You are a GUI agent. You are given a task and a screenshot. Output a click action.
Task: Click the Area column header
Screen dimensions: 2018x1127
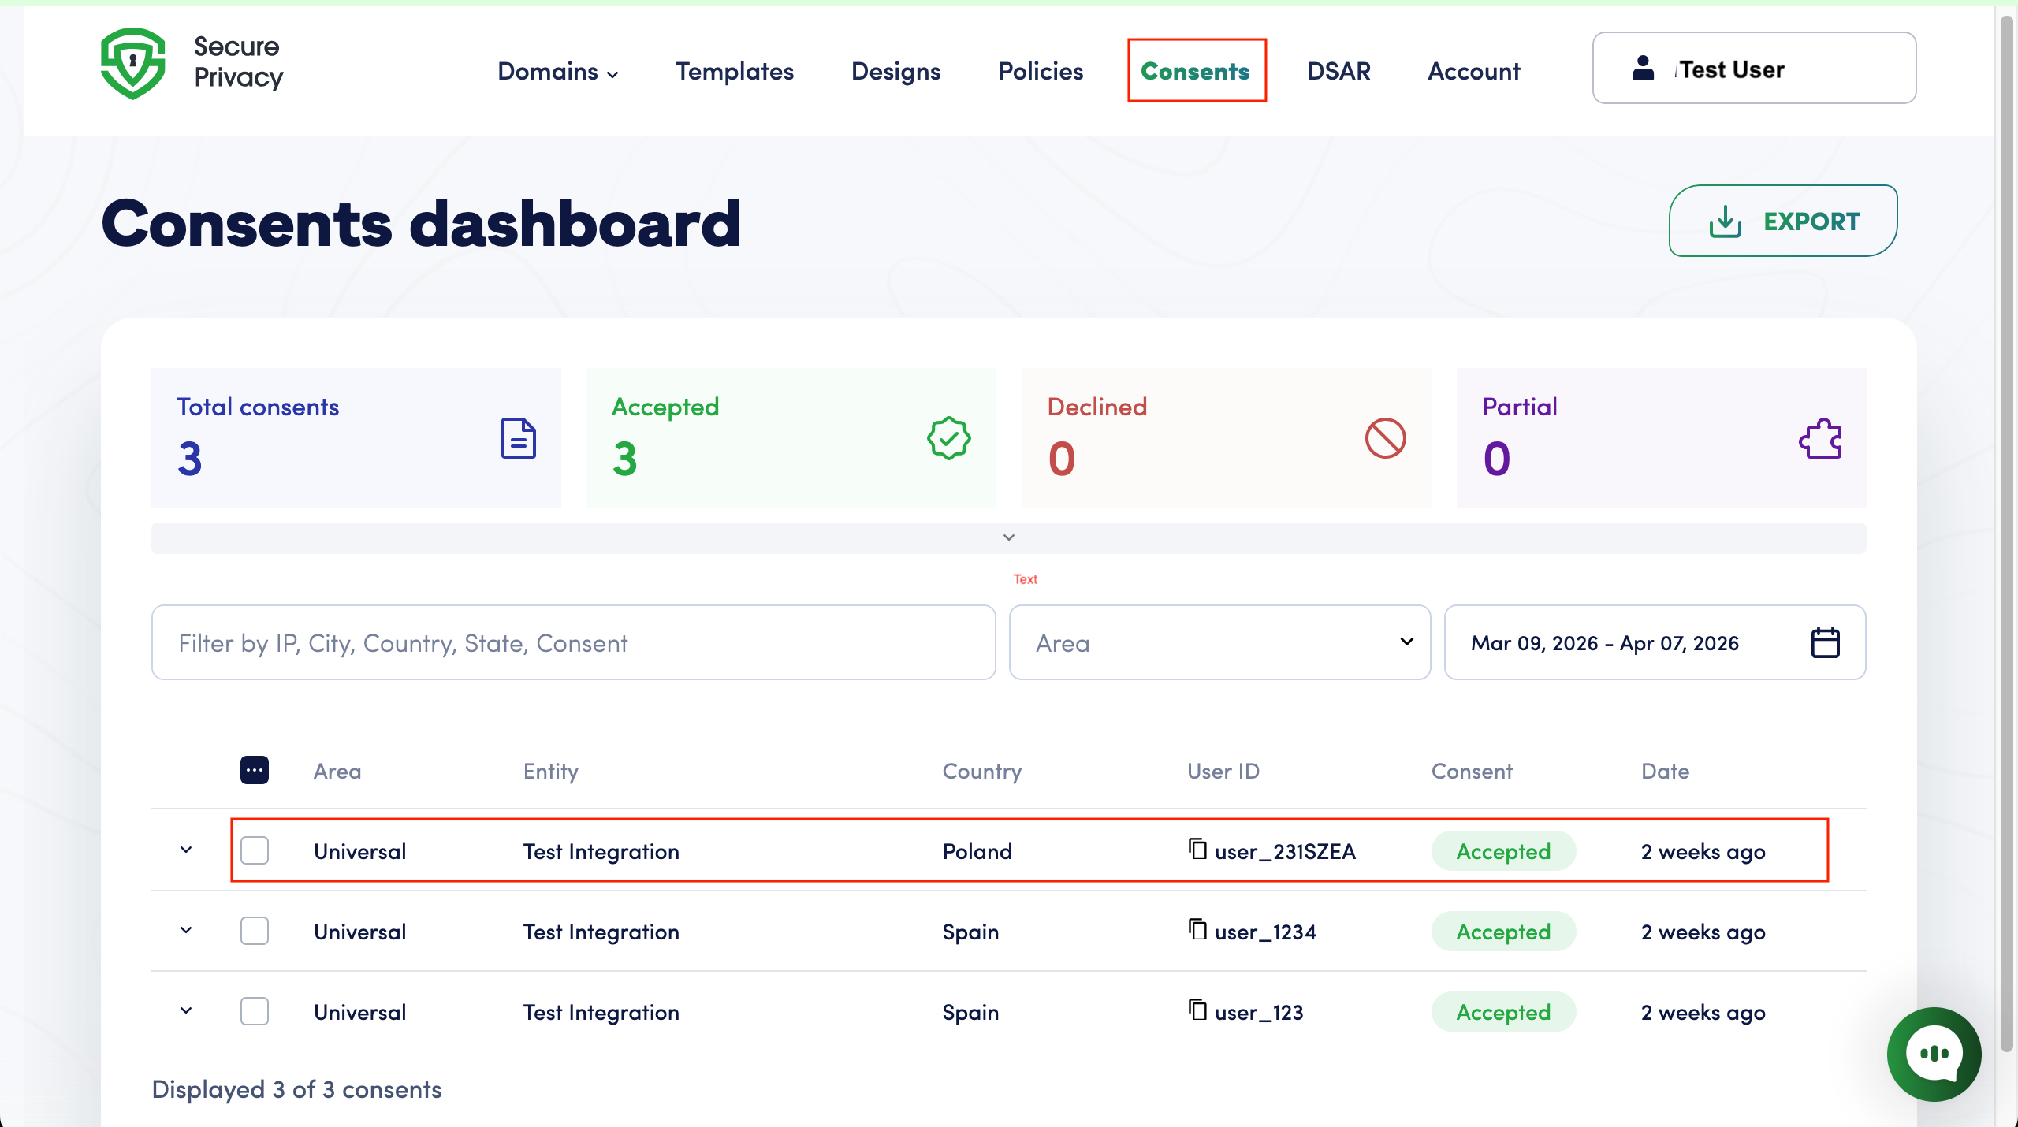pyautogui.click(x=337, y=771)
